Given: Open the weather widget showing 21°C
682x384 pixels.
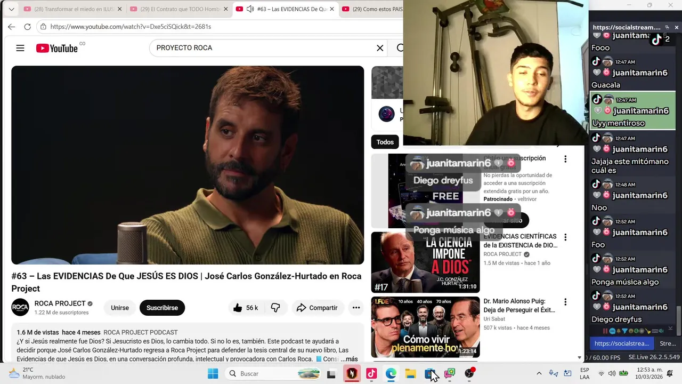Looking at the screenshot, I should [36, 373].
